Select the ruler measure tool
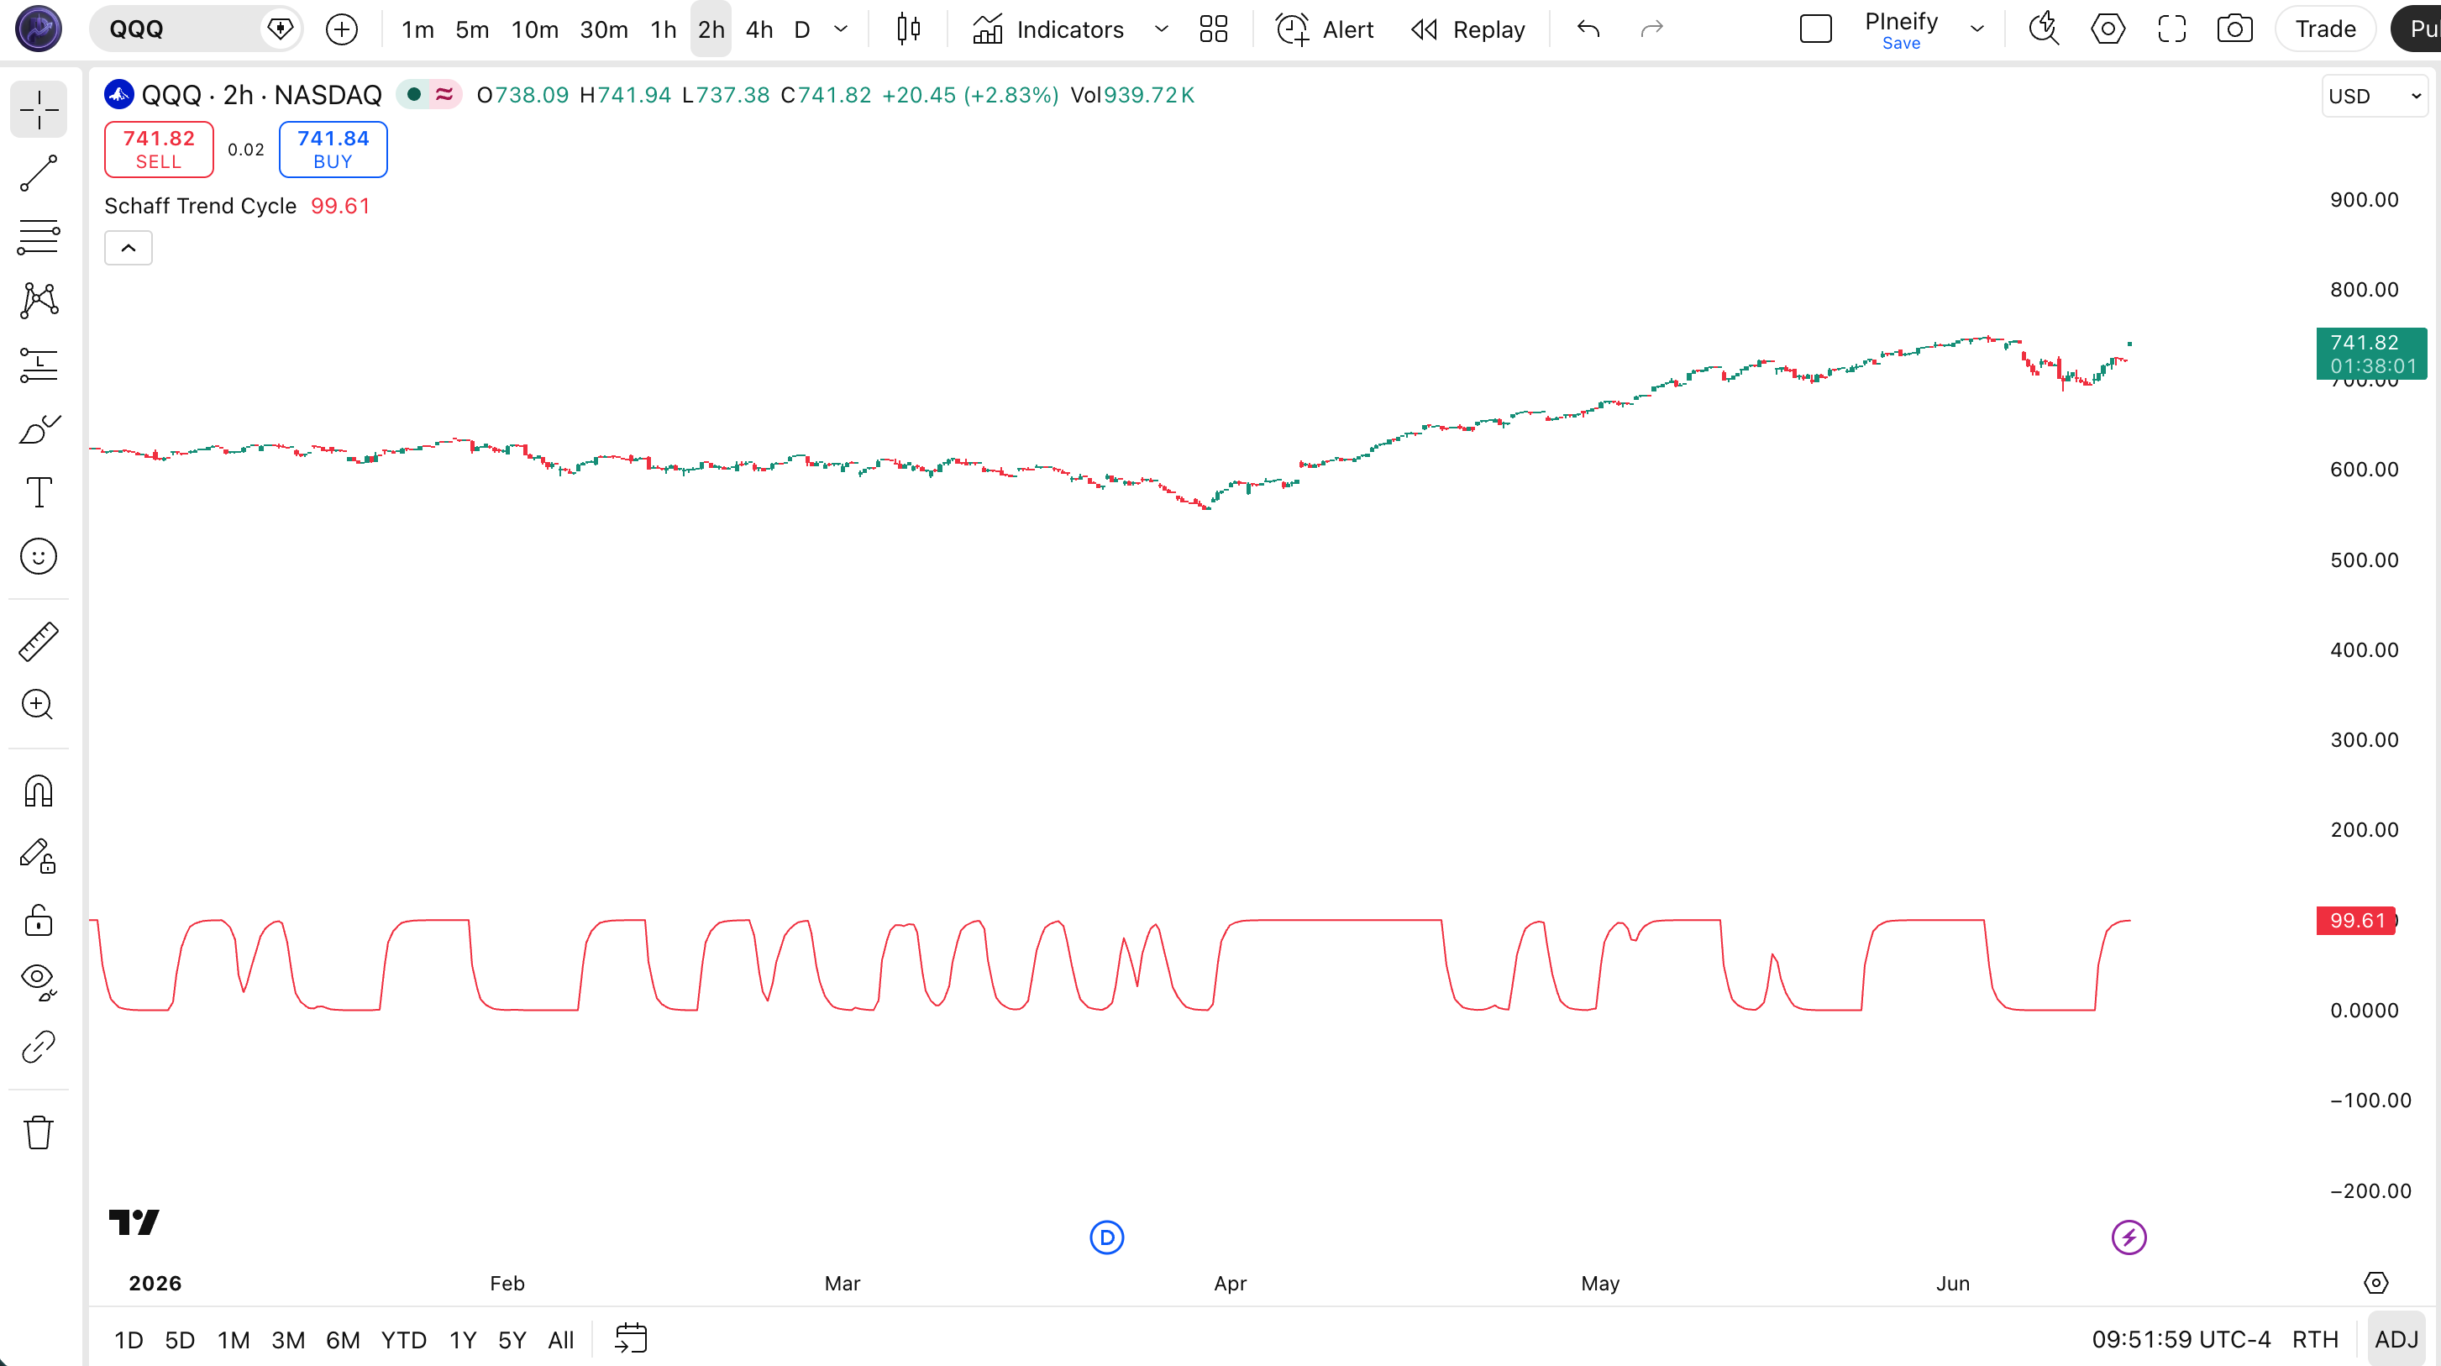The width and height of the screenshot is (2441, 1366). pos(39,642)
